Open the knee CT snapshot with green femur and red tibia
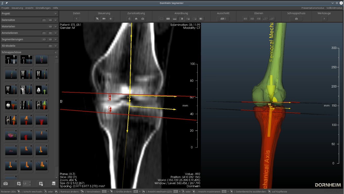The height and width of the screenshot is (194, 344). click(41, 105)
